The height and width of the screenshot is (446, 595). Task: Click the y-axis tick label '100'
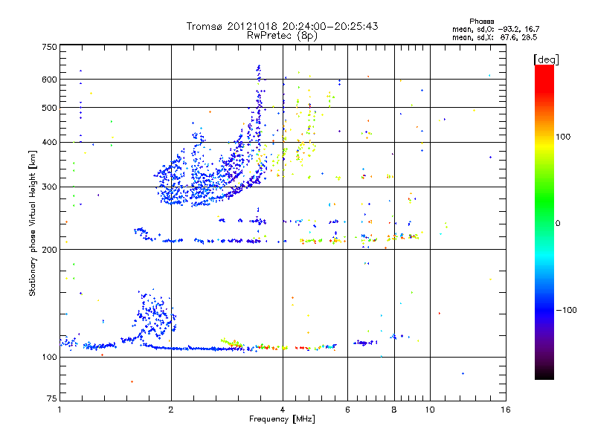49,358
